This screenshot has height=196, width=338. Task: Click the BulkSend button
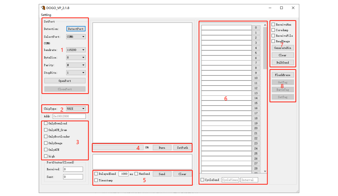click(x=283, y=63)
